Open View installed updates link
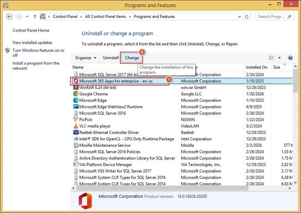This screenshot has height=213, width=301. (x=32, y=42)
